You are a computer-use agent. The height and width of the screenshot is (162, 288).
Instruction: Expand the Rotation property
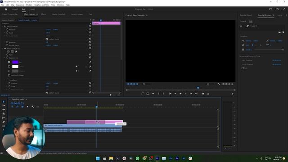[4, 42]
